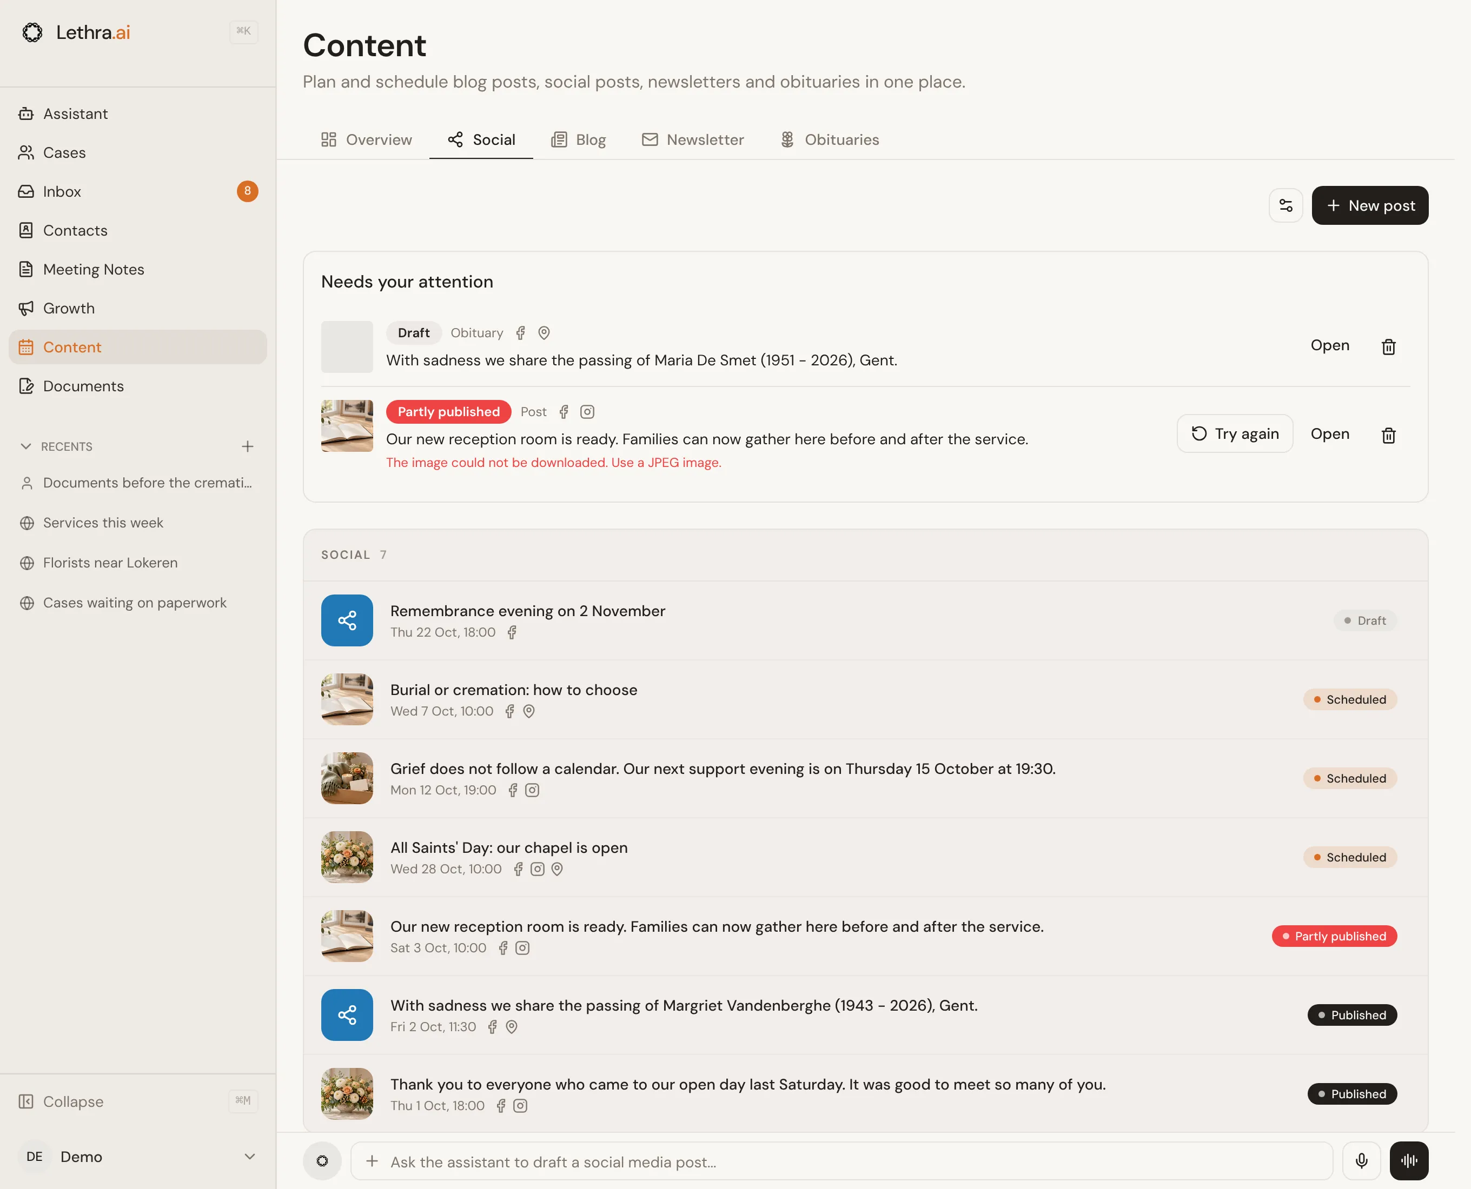Open the Margriet Vandenberghe obituary post
Image resolution: width=1471 pixels, height=1189 pixels.
865,1015
